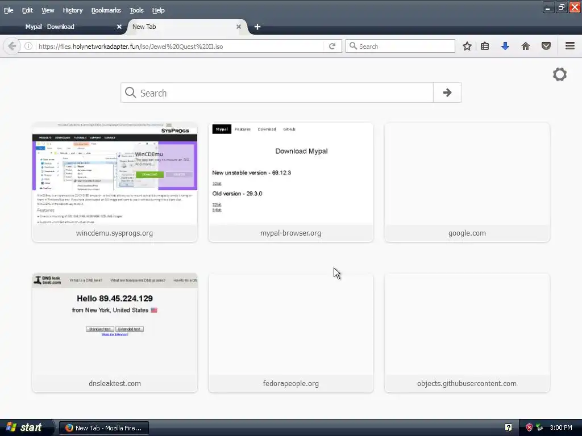Click the 3:00 PM system clock
The width and height of the screenshot is (582, 436).
[x=561, y=427]
